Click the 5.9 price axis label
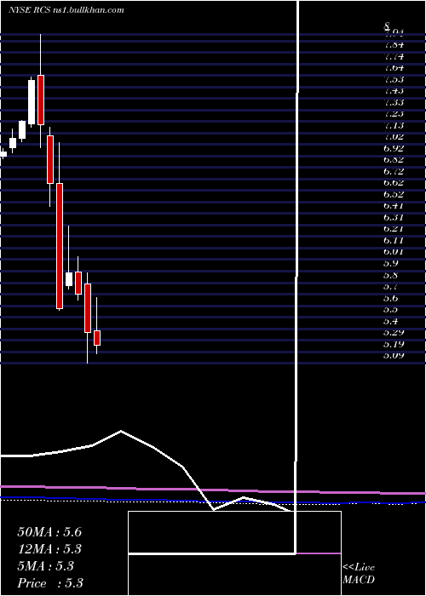The width and height of the screenshot is (426, 596). pyautogui.click(x=392, y=263)
